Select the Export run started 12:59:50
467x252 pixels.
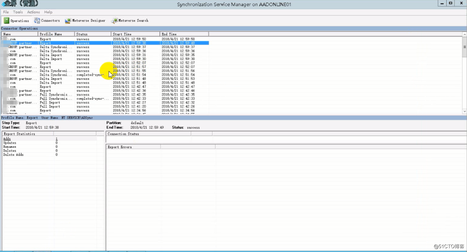point(105,39)
